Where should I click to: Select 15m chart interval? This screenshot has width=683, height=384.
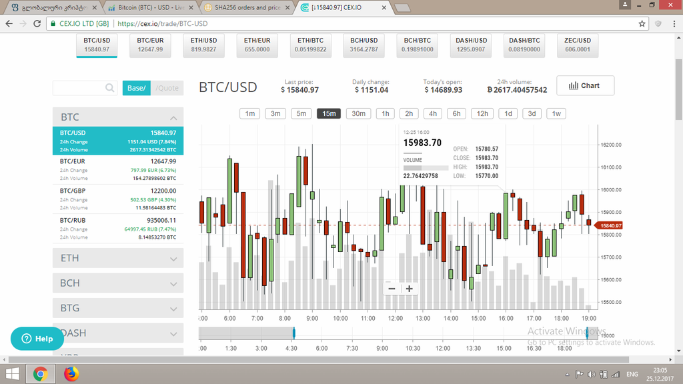(x=329, y=113)
